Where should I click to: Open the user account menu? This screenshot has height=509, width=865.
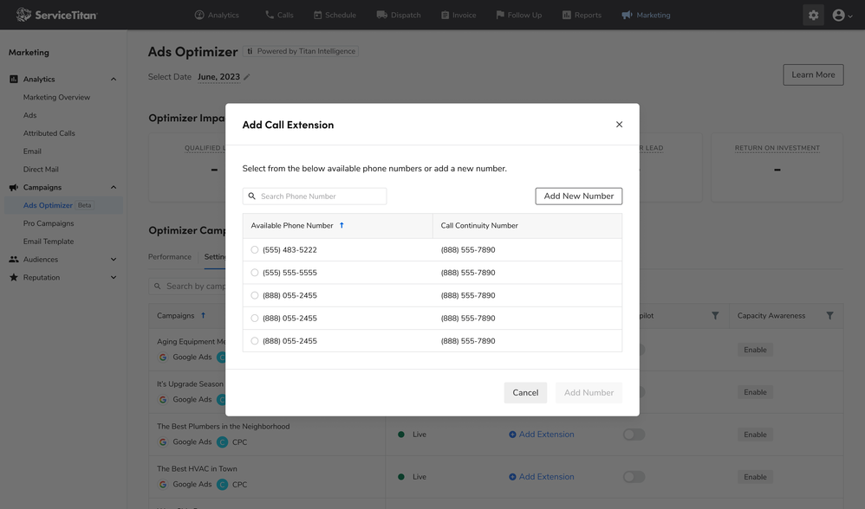842,16
